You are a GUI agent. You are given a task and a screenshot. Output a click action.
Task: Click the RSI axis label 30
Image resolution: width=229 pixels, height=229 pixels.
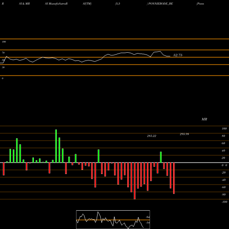pos(3,67)
